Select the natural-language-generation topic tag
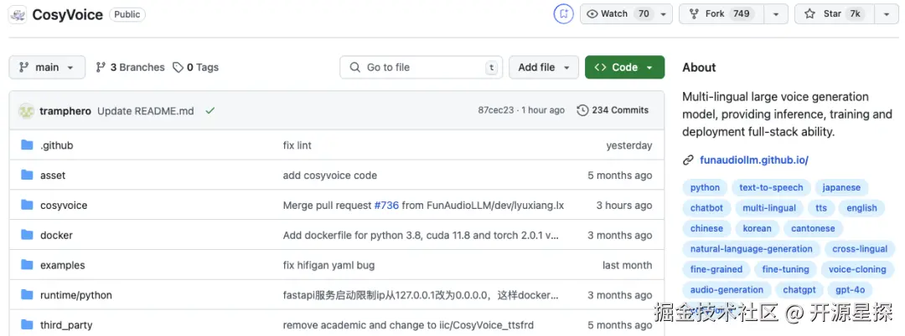905x336 pixels. click(751, 249)
